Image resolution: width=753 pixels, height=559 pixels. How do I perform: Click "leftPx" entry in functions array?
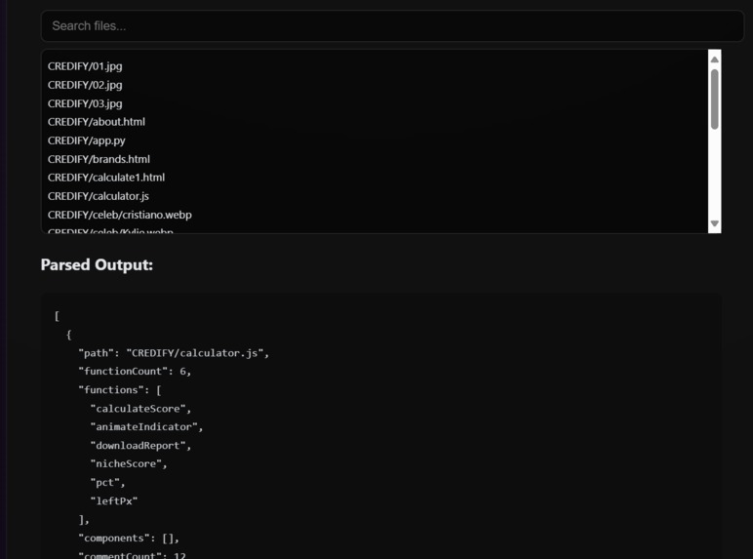114,500
